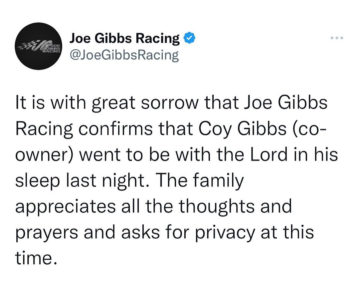Click the Joe Gibbs Racing display name
This screenshot has width=360, height=293.
[x=125, y=39]
